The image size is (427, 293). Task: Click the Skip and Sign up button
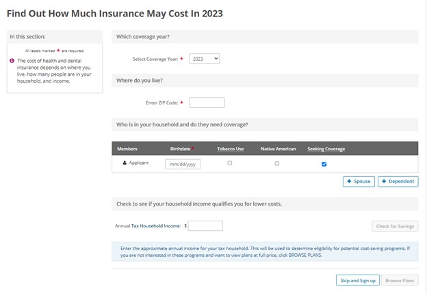(x=358, y=280)
